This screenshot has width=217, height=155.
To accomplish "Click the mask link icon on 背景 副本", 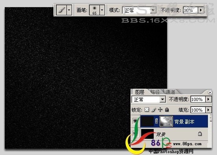I will click(x=157, y=121).
